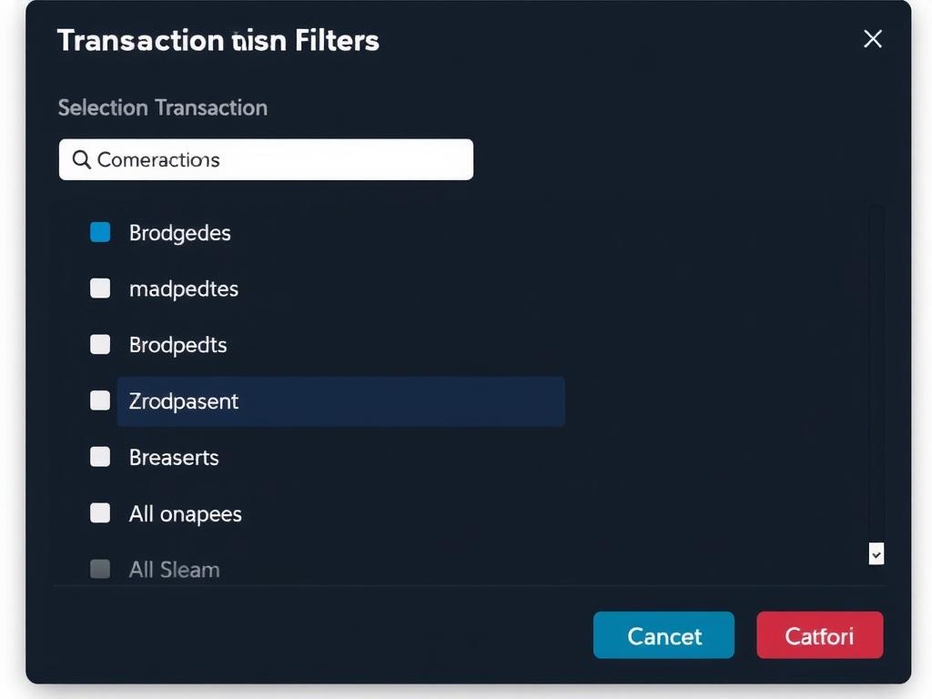Image resolution: width=932 pixels, height=699 pixels.
Task: Tick the Brodpedts checkbox
Action: (100, 345)
